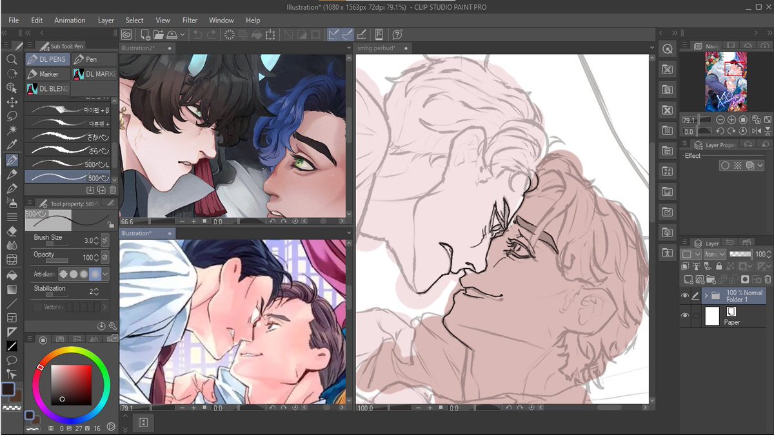
Task: Select the Balloon speech bubble tool
Action: point(12,360)
